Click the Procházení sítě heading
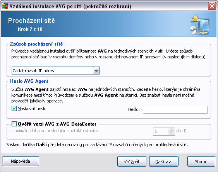The width and height of the screenshot is (218, 172). coord(31,21)
